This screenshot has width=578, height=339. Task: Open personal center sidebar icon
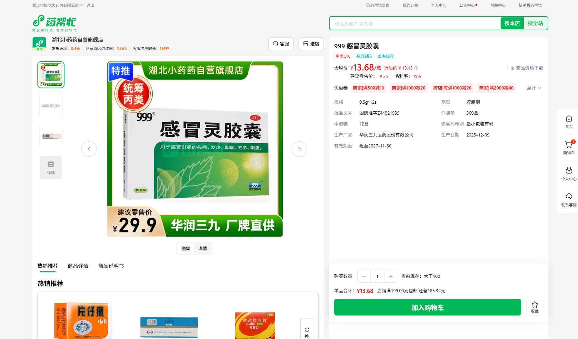click(569, 171)
